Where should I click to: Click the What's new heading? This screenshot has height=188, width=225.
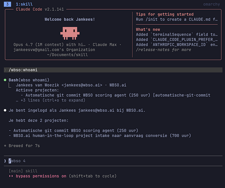(x=148, y=30)
